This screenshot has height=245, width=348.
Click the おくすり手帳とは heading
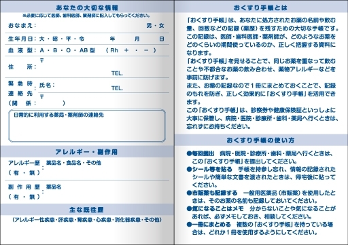[261, 8]
